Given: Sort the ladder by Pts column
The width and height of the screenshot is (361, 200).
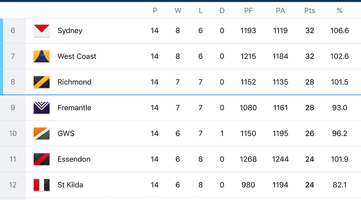Looking at the screenshot, I should pyautogui.click(x=310, y=10).
